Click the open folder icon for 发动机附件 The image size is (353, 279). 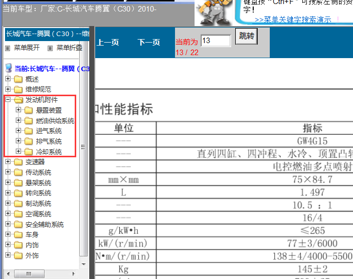[18, 100]
